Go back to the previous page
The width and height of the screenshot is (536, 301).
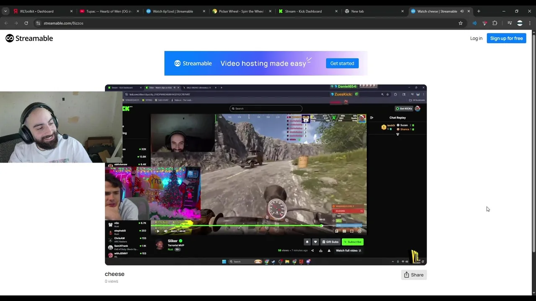click(x=6, y=23)
